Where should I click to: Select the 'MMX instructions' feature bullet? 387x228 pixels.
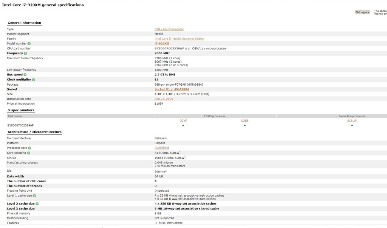(171, 223)
